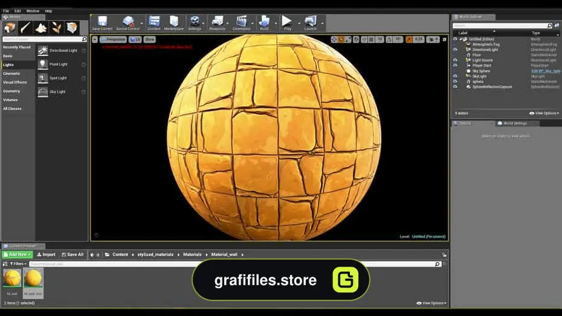This screenshot has height=316, width=562.
Task: Toggle viewport scale snapping orange icon
Action: click(x=409, y=39)
